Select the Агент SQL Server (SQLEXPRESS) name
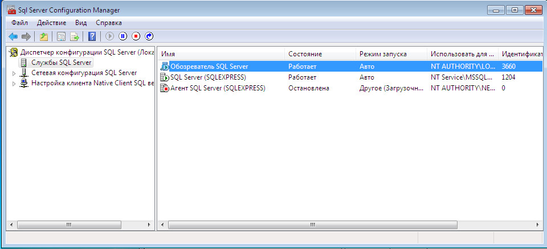547x249 pixels. 218,89
